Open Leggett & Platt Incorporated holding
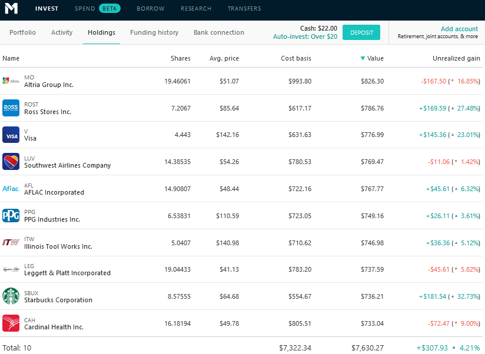Screen dimensions: 485x354 coord(68,273)
